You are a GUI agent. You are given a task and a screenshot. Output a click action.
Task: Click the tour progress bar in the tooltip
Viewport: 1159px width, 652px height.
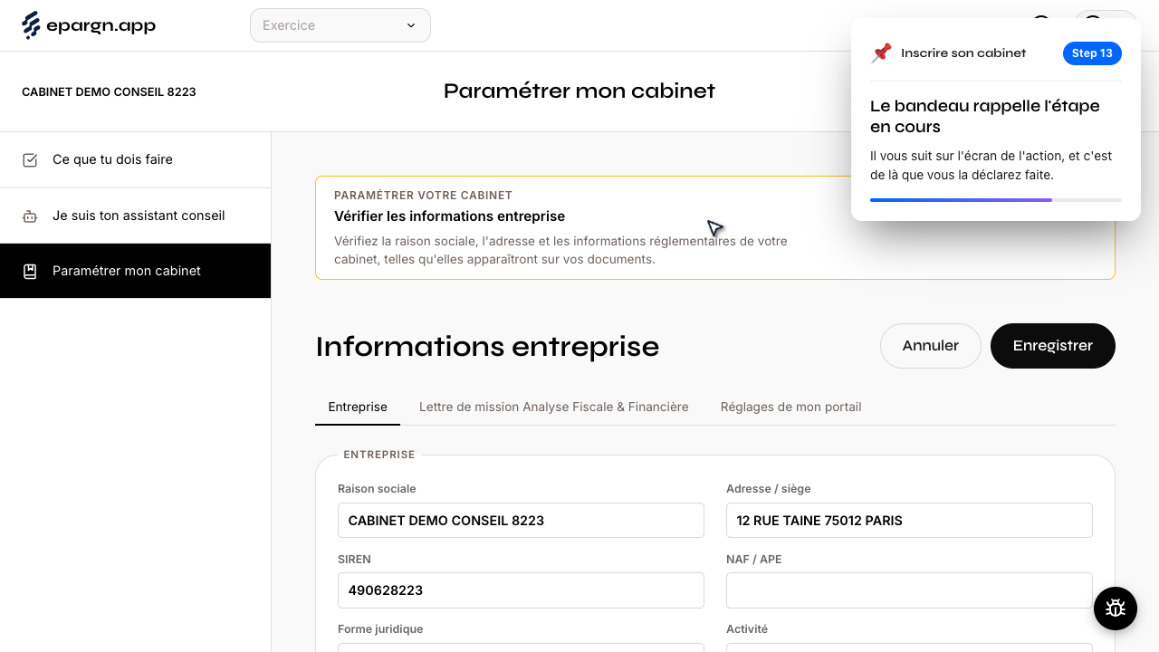click(x=996, y=200)
